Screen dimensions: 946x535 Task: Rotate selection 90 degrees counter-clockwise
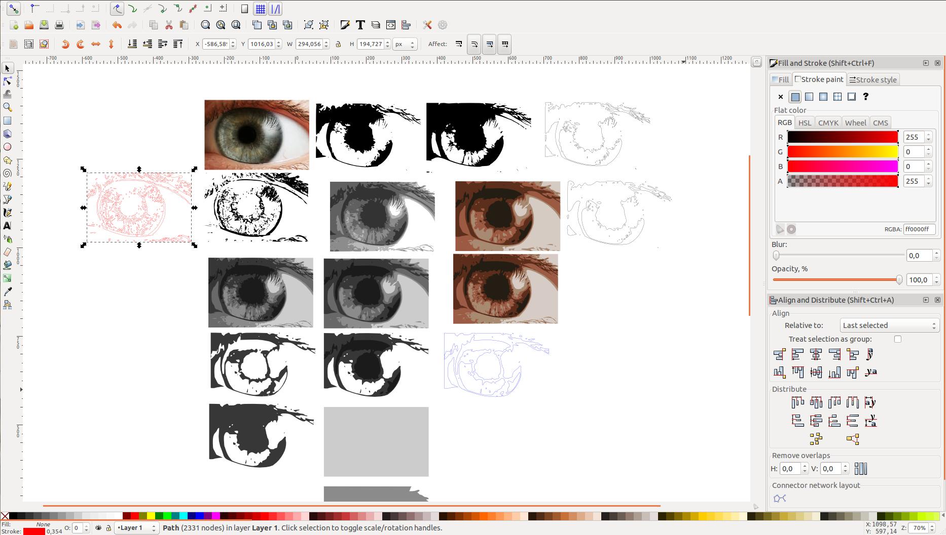coord(65,44)
